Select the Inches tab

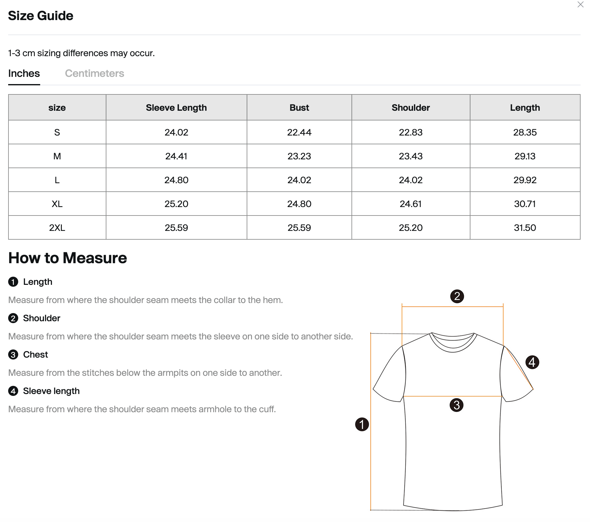click(x=24, y=73)
